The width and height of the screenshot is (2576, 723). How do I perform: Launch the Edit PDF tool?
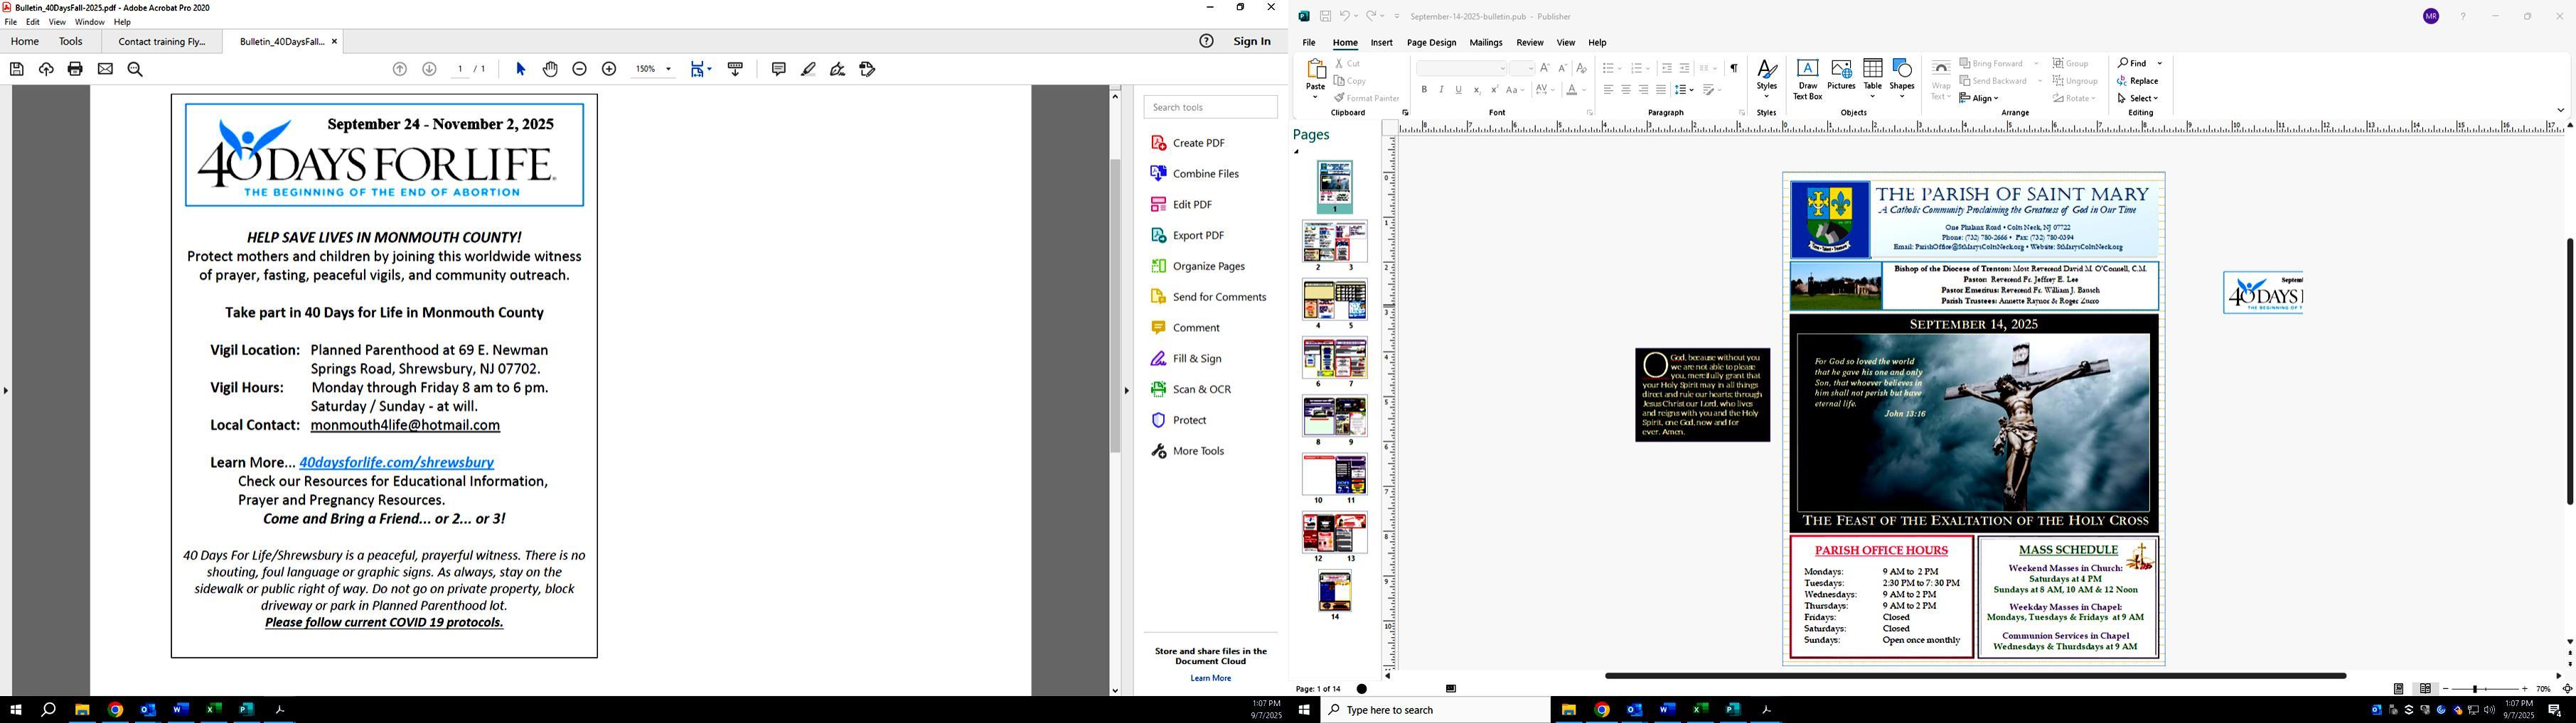[1182, 205]
